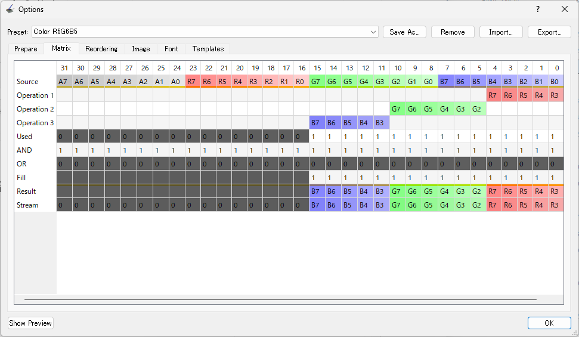Select the Templates tab

coord(208,49)
